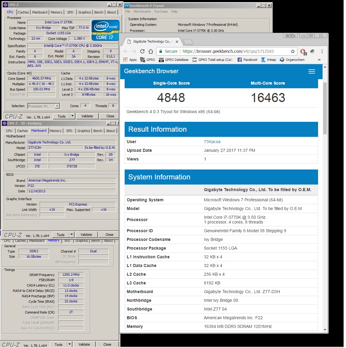Click the forward navigation arrow in Chrome
346x348 pixels.
coord(134,51)
